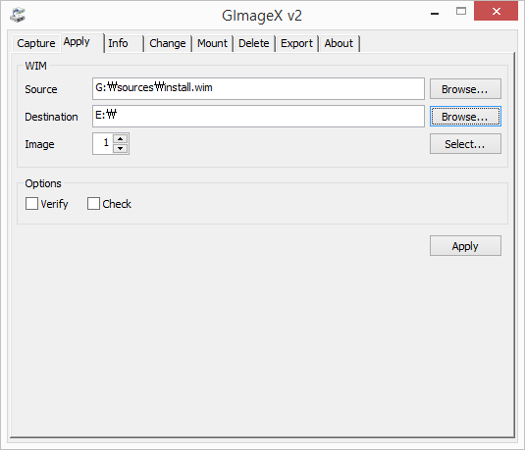
Task: Minimize the GImageX window
Action: (435, 13)
